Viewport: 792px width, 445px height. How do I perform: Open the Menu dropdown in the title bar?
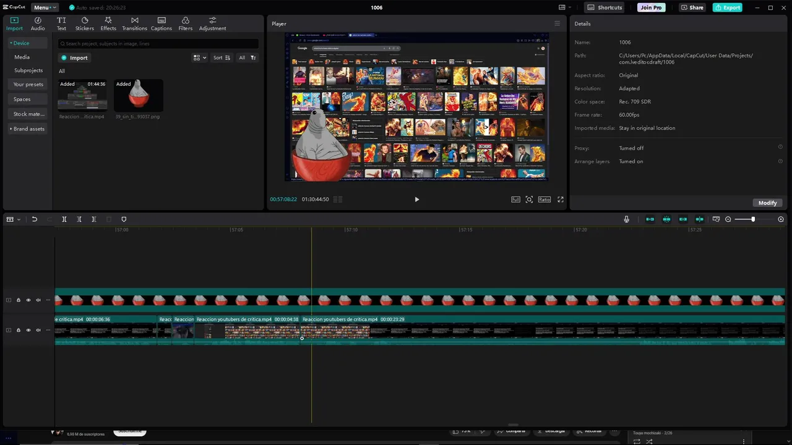point(45,7)
